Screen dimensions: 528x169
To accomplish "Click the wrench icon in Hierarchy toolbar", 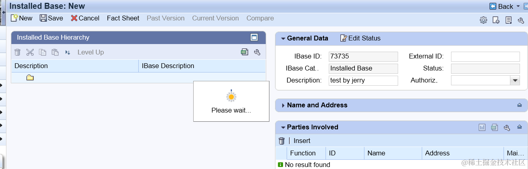I will click(x=257, y=52).
